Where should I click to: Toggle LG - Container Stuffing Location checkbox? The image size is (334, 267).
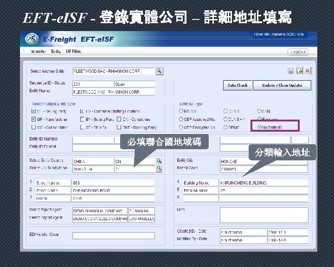(82, 111)
